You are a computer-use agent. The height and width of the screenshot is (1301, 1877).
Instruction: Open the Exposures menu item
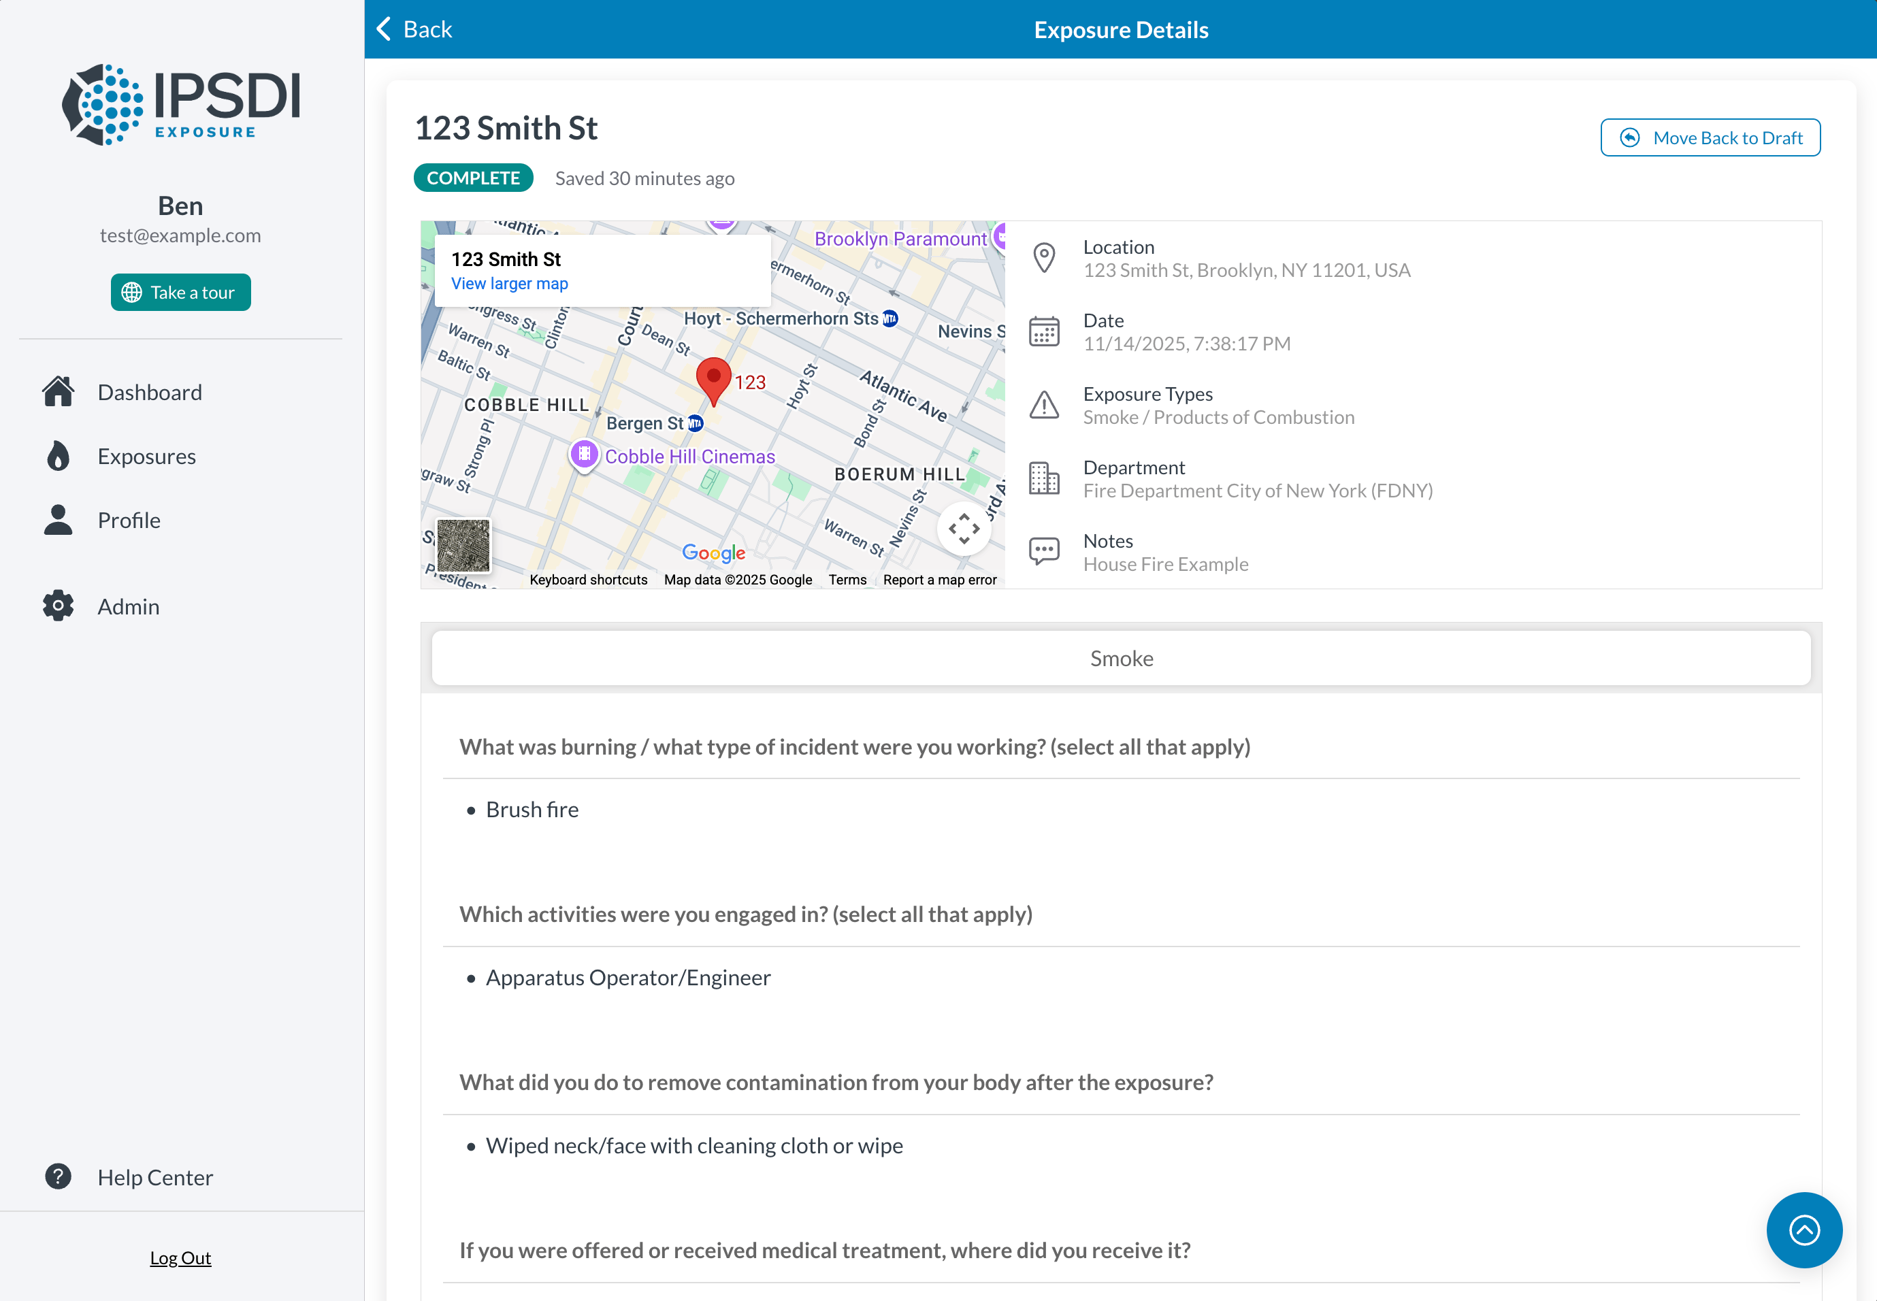(x=147, y=457)
